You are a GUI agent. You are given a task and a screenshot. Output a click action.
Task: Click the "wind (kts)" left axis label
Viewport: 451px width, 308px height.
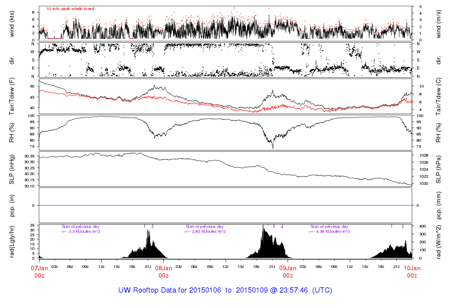(12, 23)
